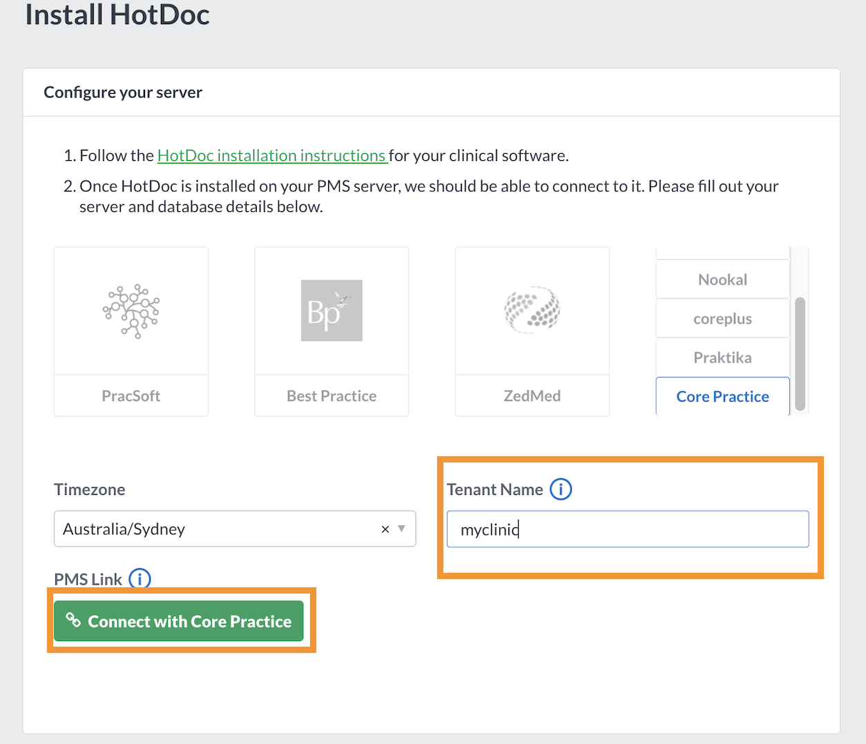Select Core Practice option
Image resolution: width=866 pixels, height=744 pixels.
722,396
